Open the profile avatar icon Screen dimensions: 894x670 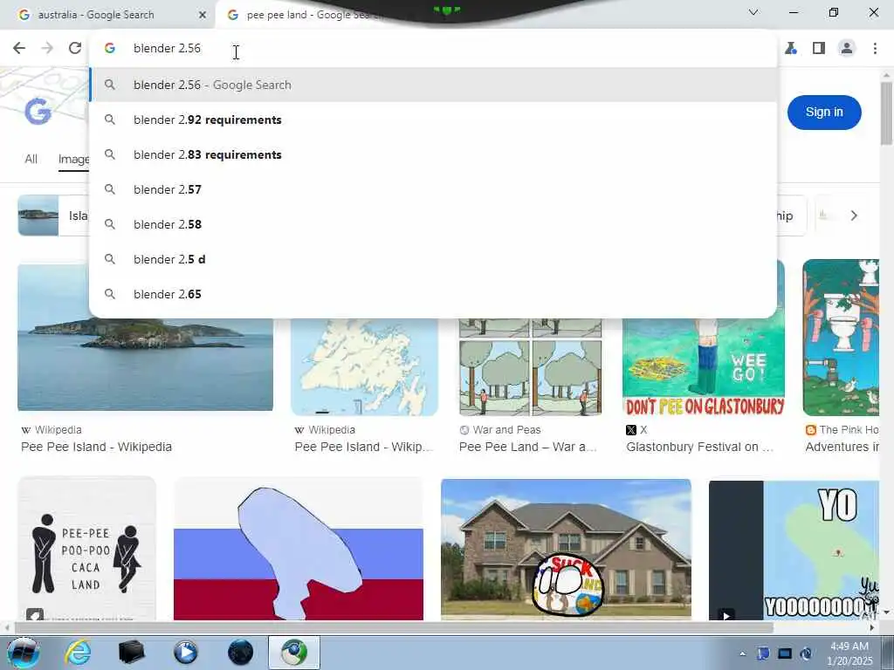[847, 49]
